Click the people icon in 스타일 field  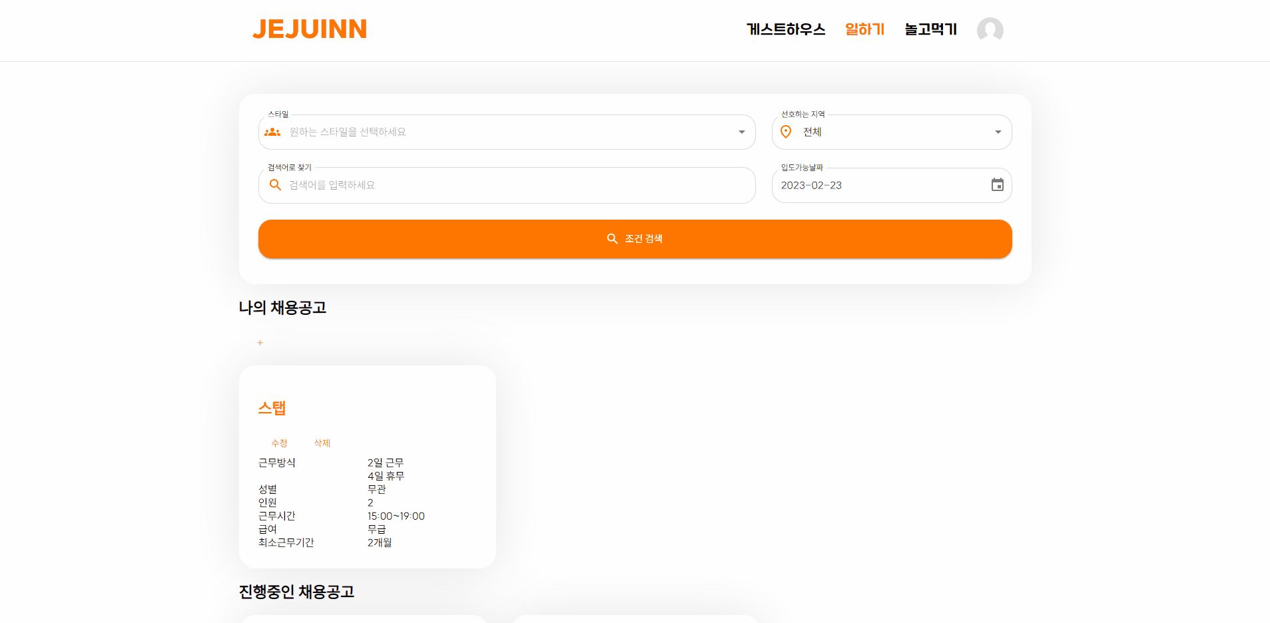[x=273, y=132]
